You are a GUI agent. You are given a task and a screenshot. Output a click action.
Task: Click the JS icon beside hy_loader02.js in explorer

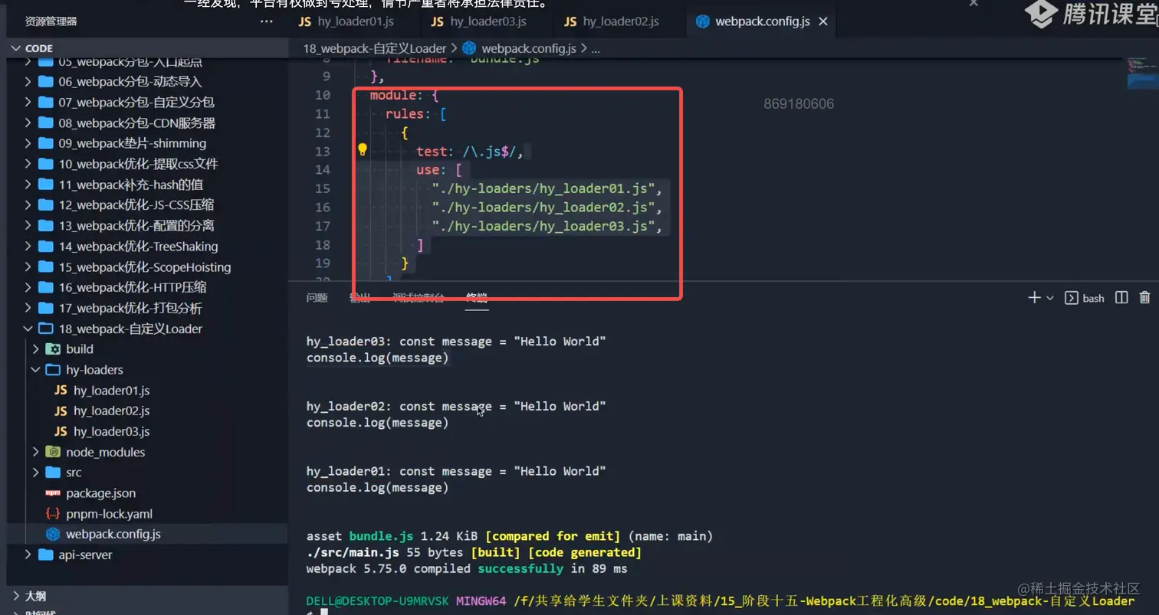coord(61,411)
